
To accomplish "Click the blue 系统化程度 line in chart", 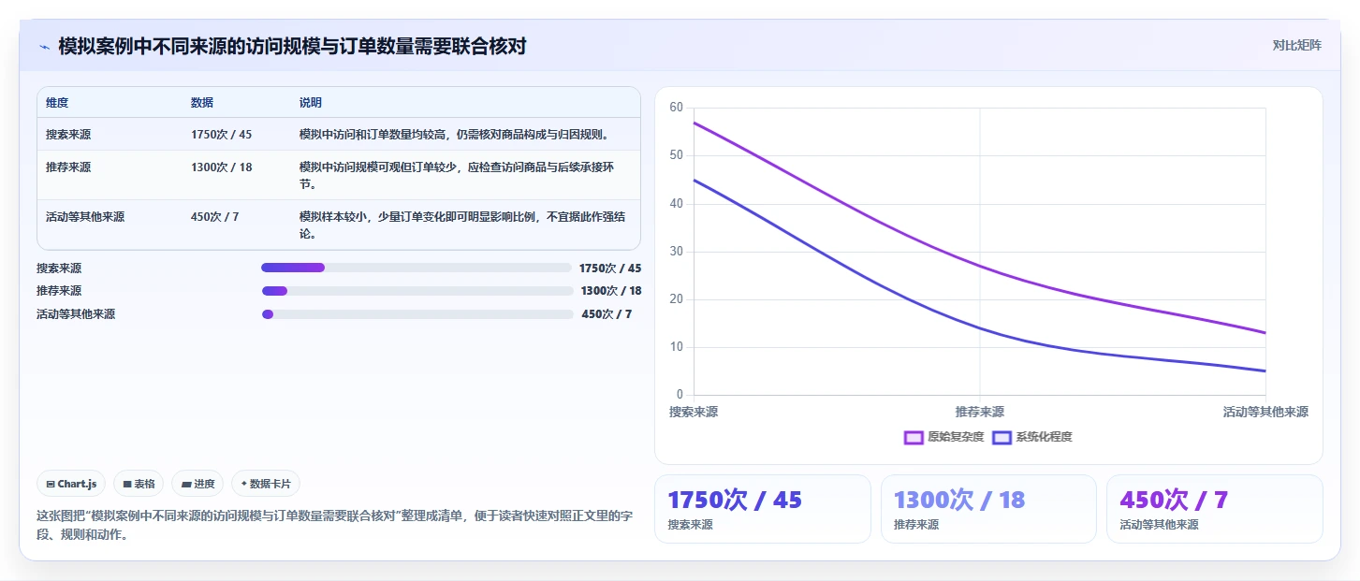I will coord(980,327).
